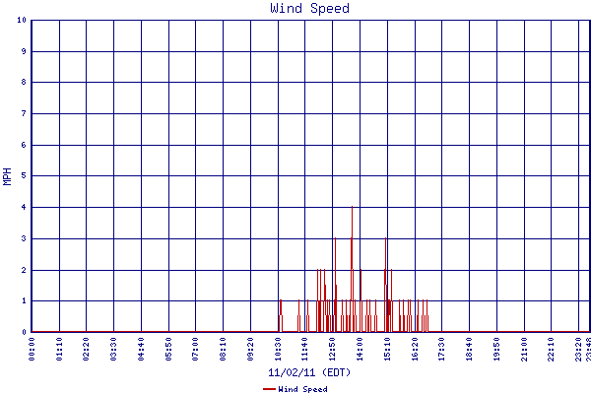The width and height of the screenshot is (591, 394).
Task: Click the 01:10 time label
Action: pos(59,349)
